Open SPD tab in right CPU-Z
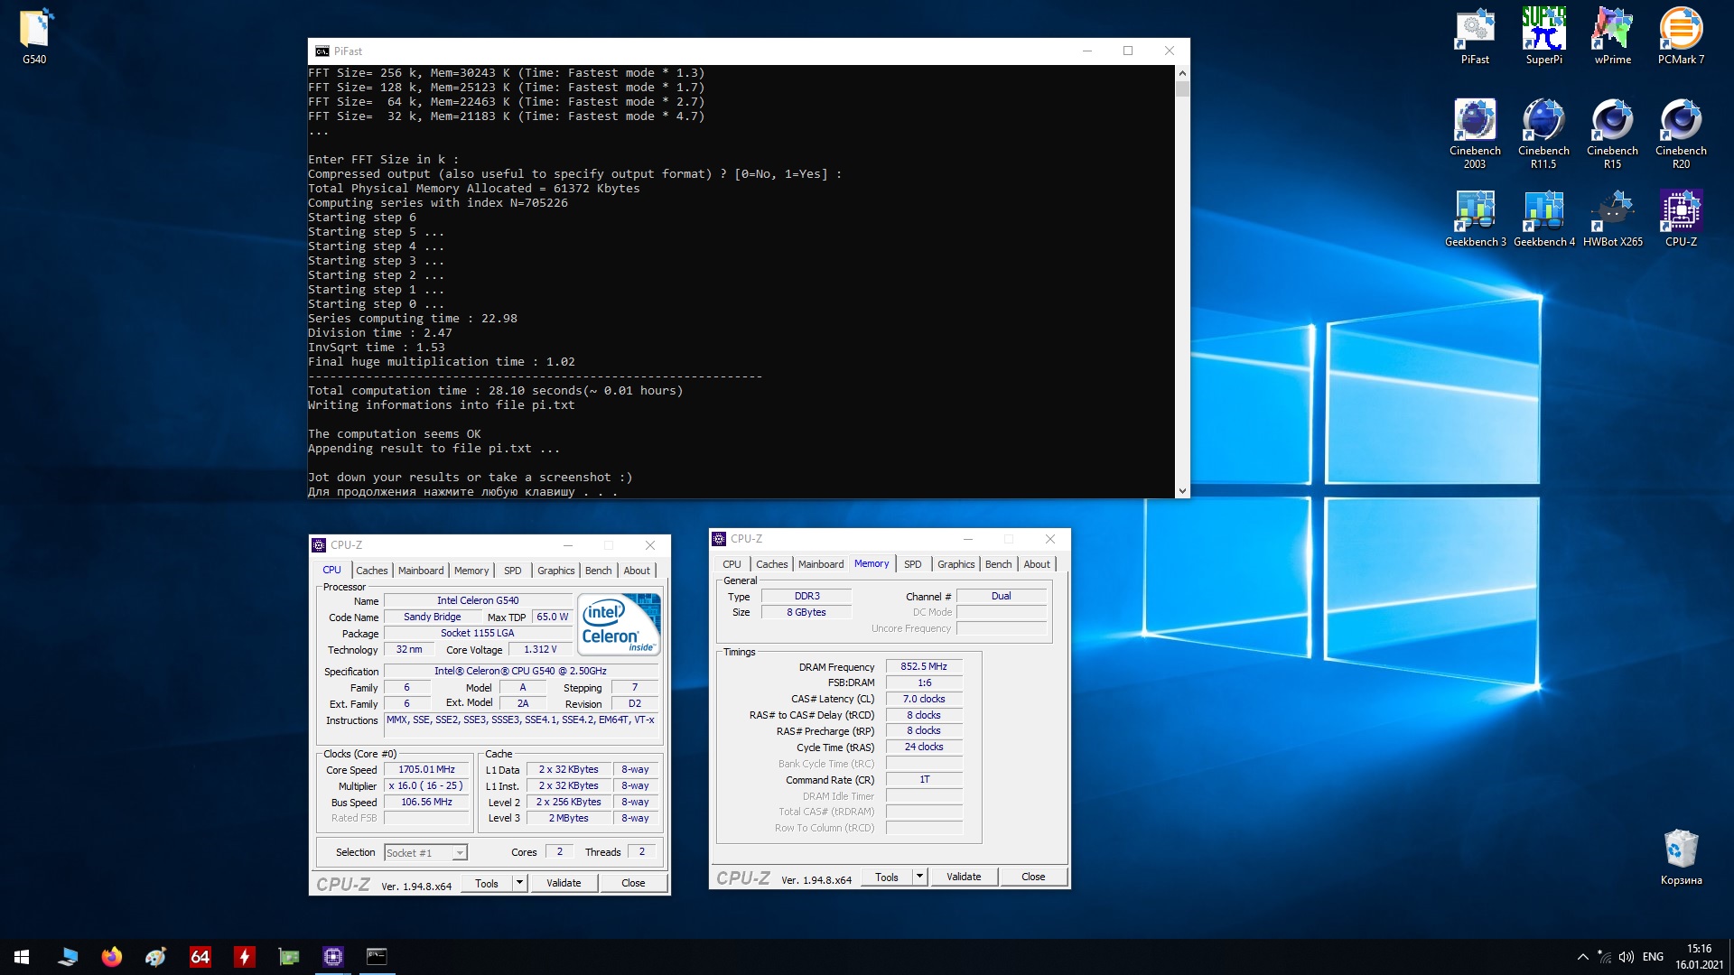The image size is (1734, 975). [912, 564]
